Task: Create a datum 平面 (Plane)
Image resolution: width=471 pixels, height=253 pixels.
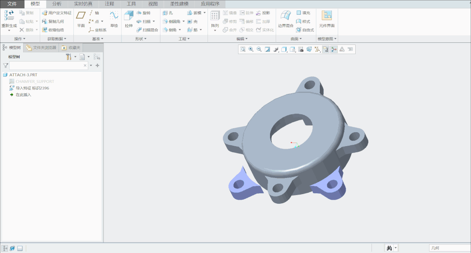Action: click(x=81, y=19)
